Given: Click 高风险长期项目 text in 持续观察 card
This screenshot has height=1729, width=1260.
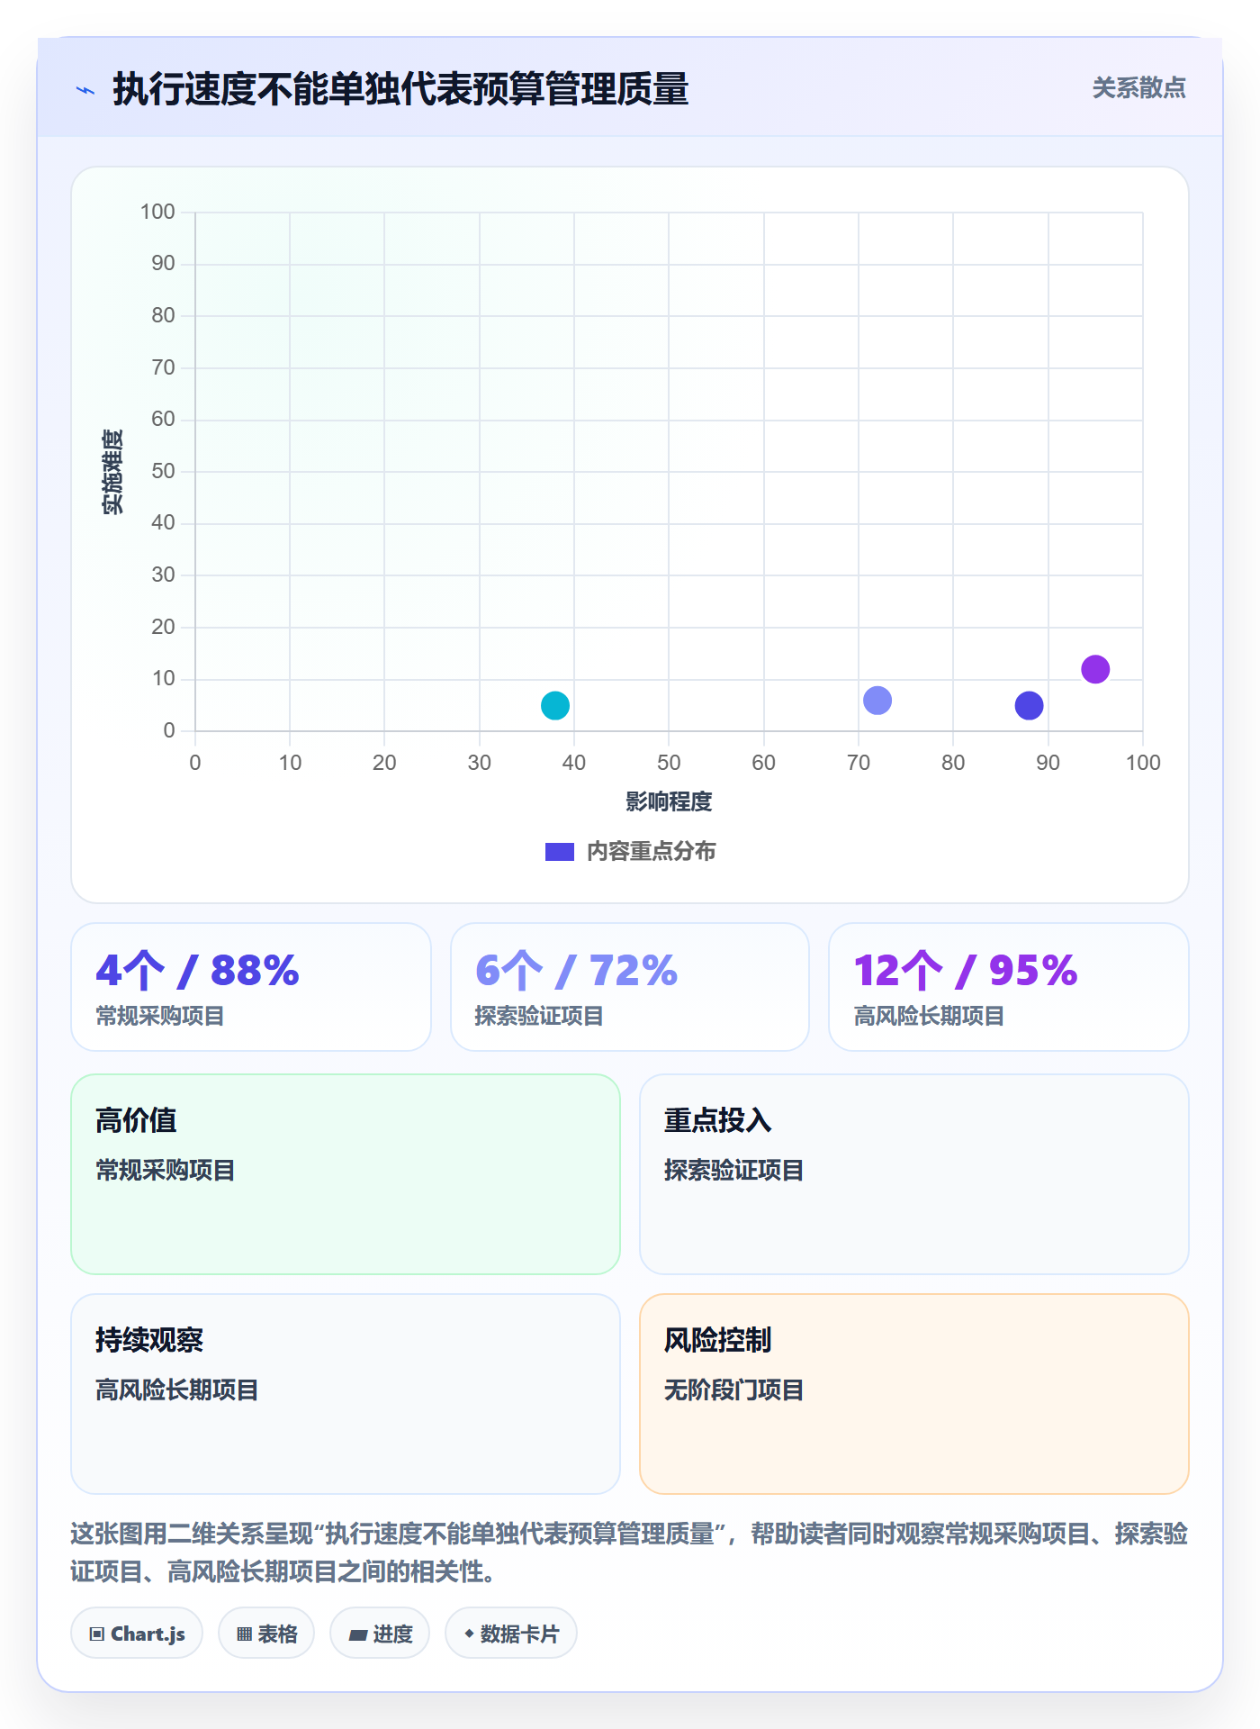Looking at the screenshot, I should (x=177, y=1390).
